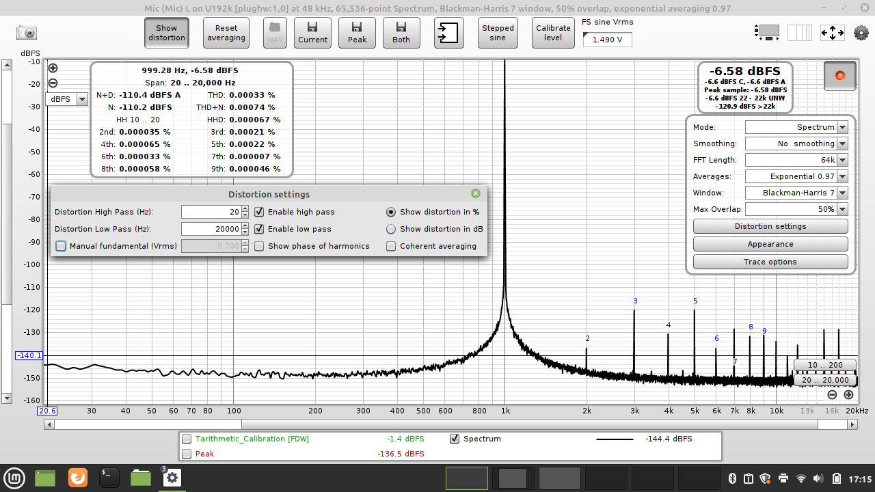Toggle Show distortion button

tap(167, 33)
